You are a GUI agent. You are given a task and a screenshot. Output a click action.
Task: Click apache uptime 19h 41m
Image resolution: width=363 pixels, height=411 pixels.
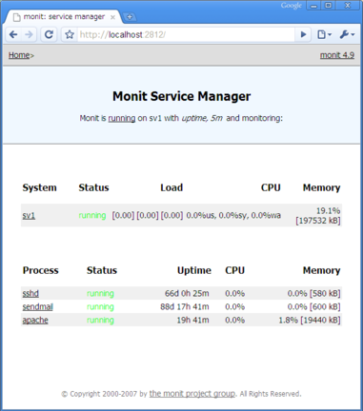point(192,320)
